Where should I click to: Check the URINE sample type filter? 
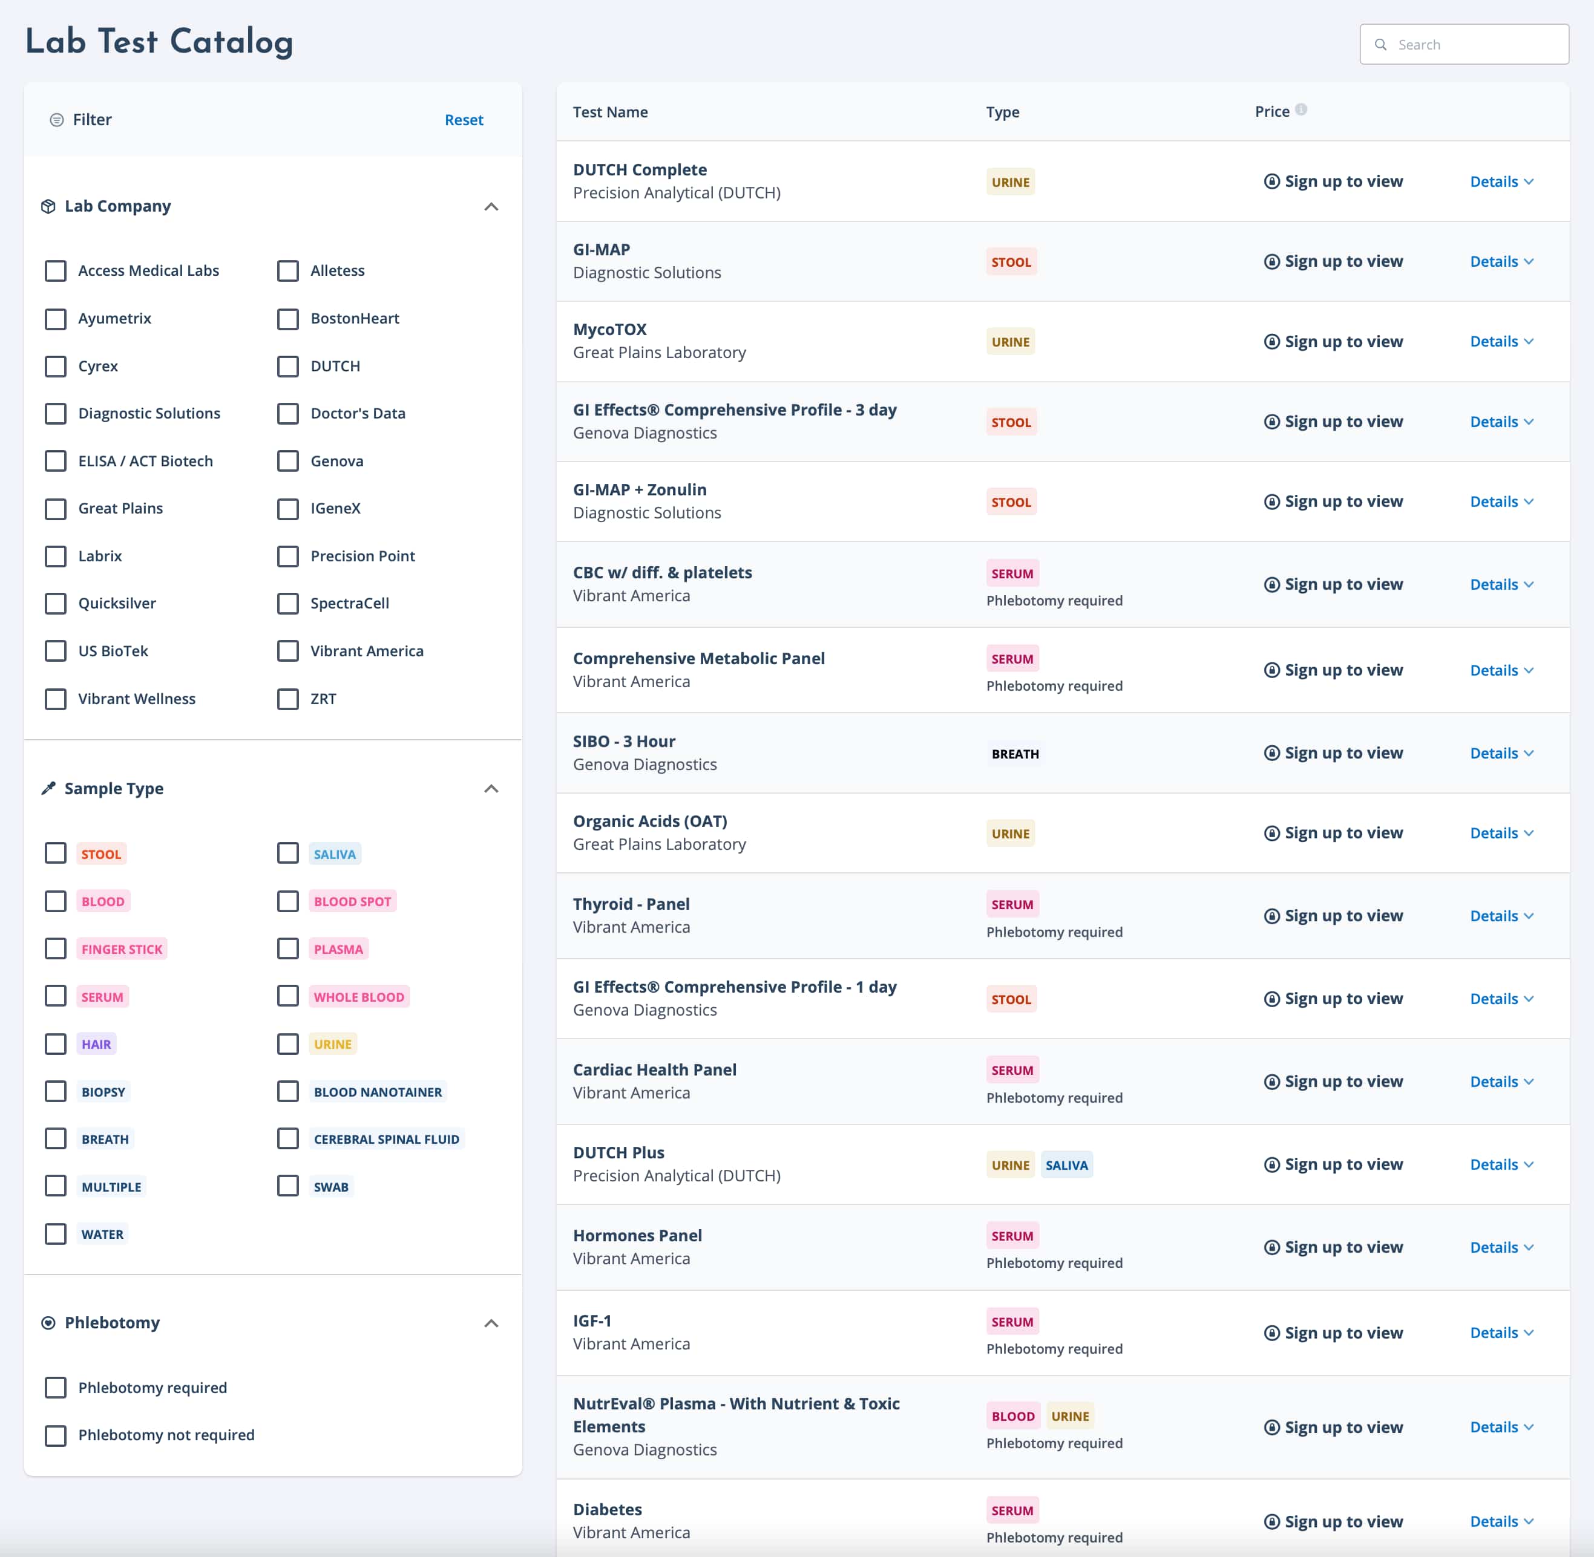click(x=288, y=1043)
